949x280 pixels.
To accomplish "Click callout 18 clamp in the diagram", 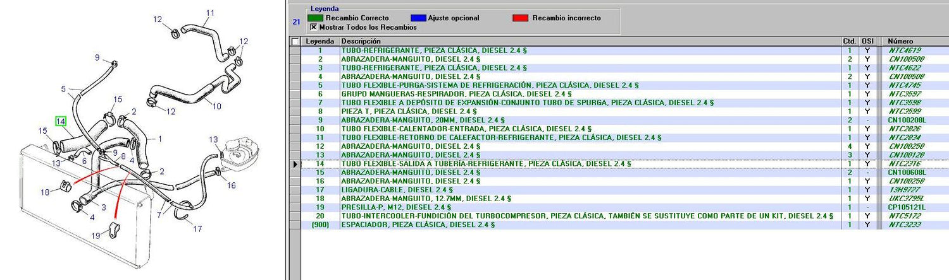I will [46, 192].
